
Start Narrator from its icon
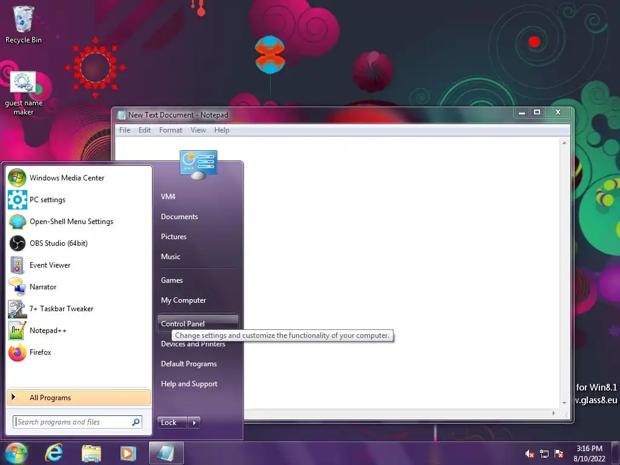(x=18, y=286)
